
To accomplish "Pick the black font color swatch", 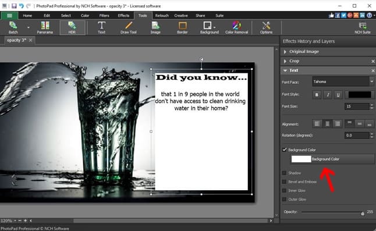I will [x=360, y=95].
